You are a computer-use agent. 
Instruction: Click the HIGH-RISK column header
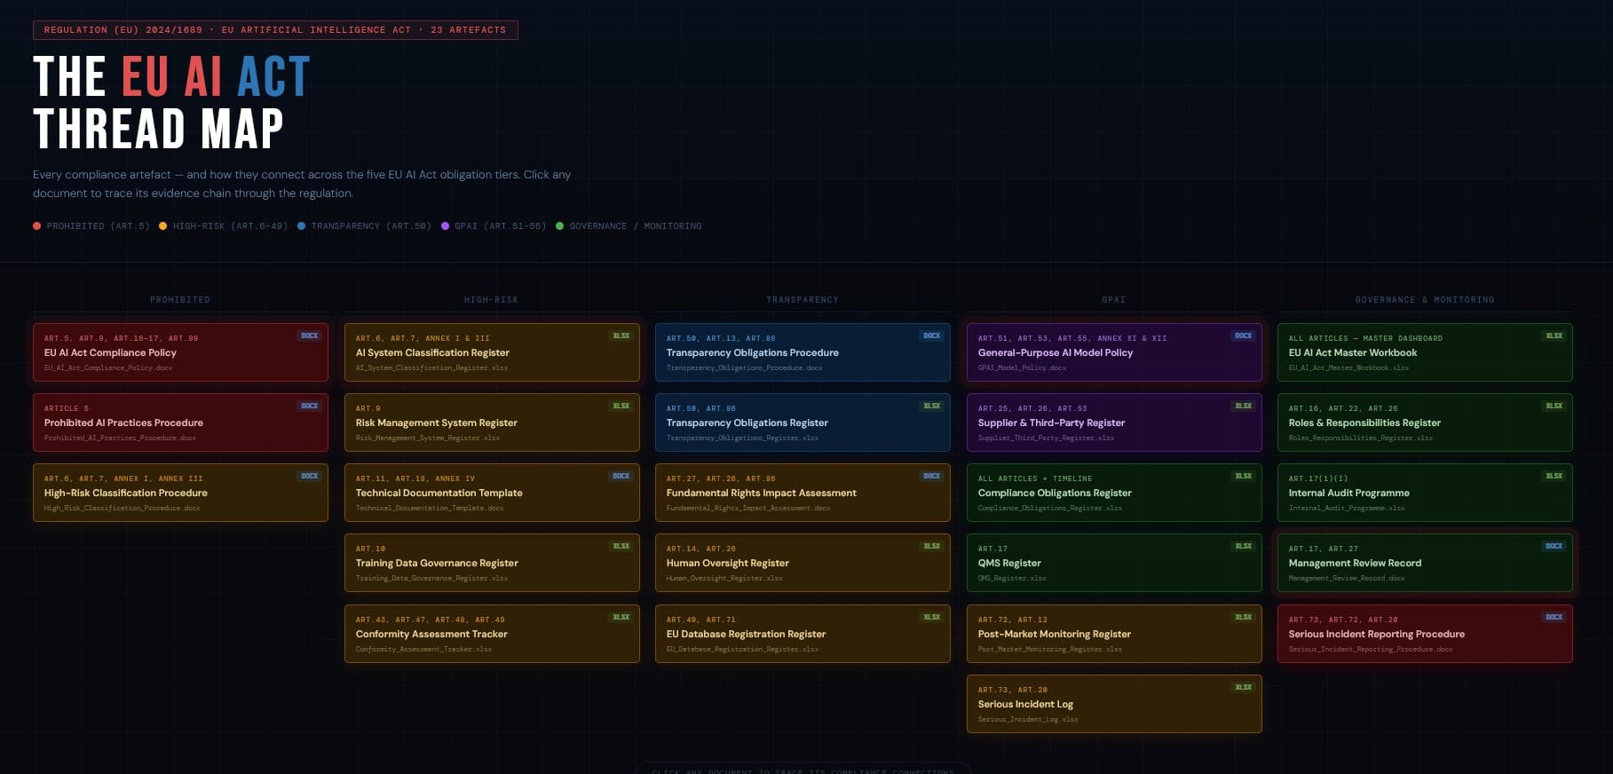tap(492, 300)
